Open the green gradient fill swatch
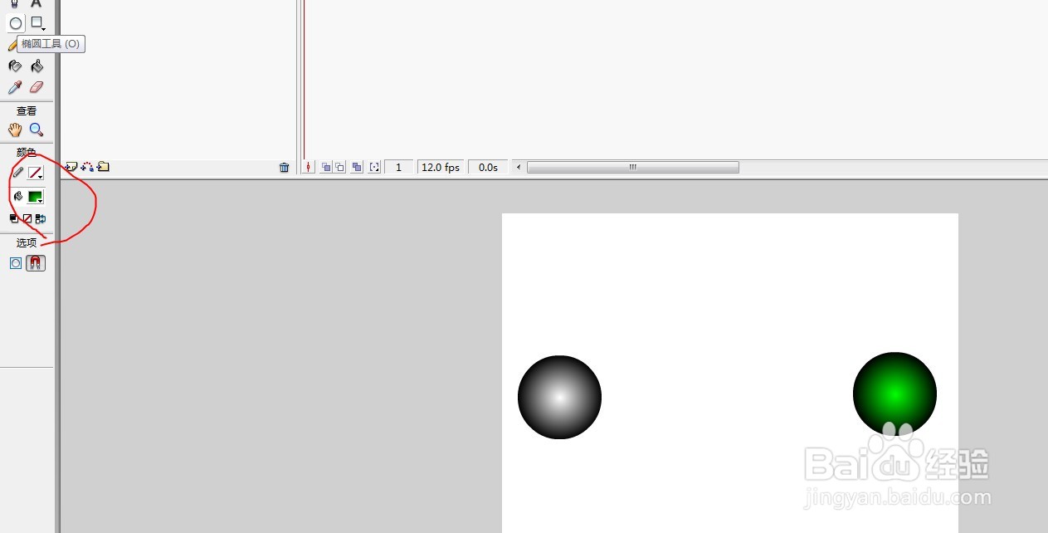Viewport: 1048px width, 533px height. 36,197
